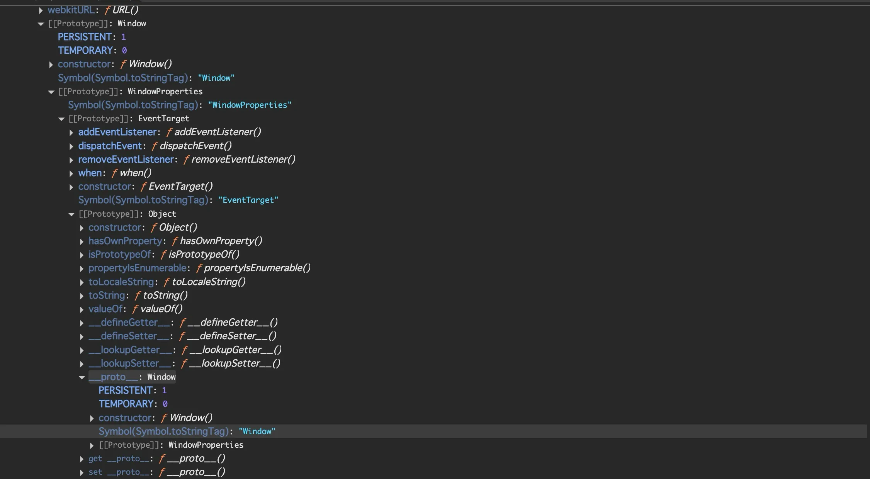Expand the webkitURL property arrow

pos(41,10)
